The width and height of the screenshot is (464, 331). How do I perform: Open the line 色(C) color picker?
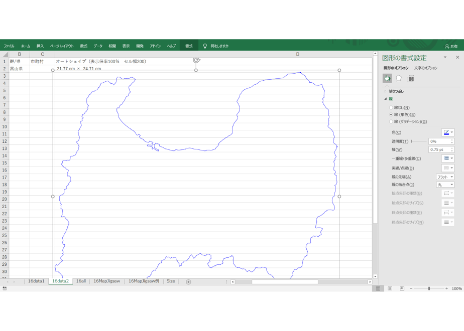448,132
